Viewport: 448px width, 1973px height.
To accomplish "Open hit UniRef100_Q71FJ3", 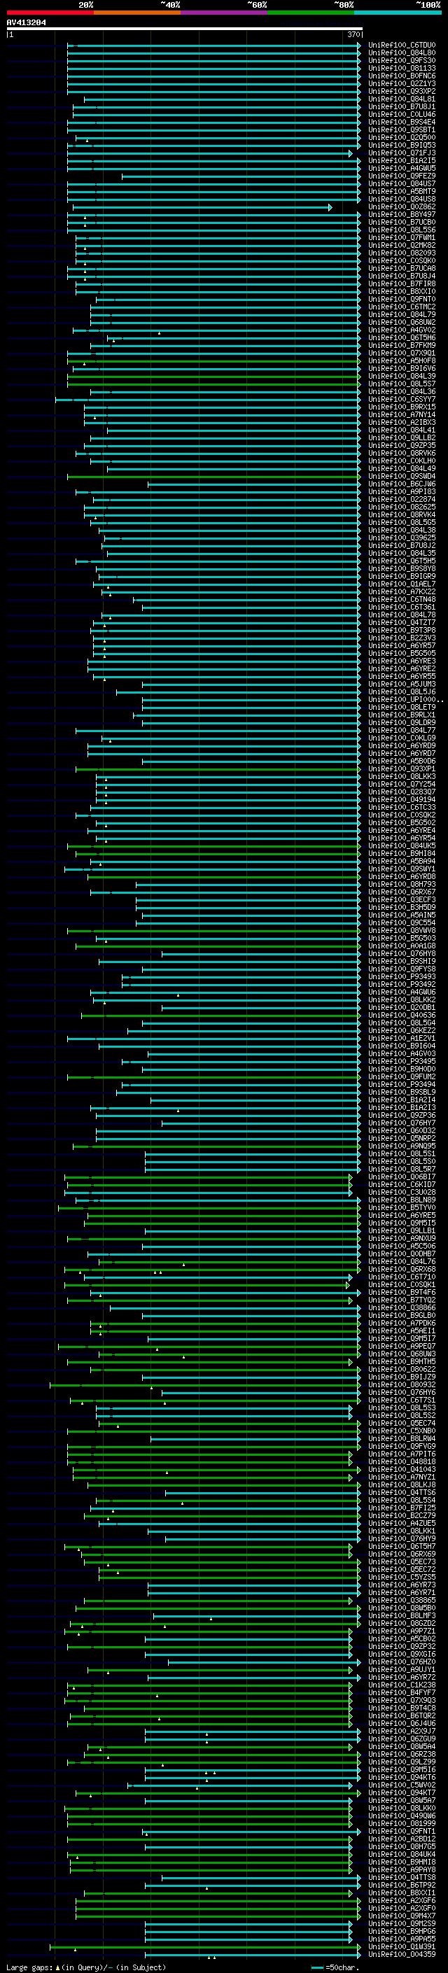I will pos(401,153).
